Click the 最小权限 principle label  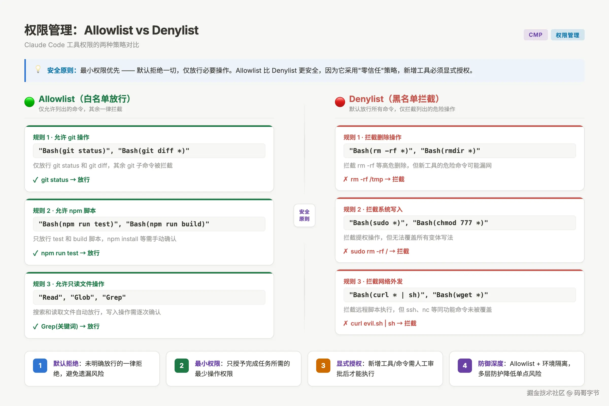click(x=207, y=364)
